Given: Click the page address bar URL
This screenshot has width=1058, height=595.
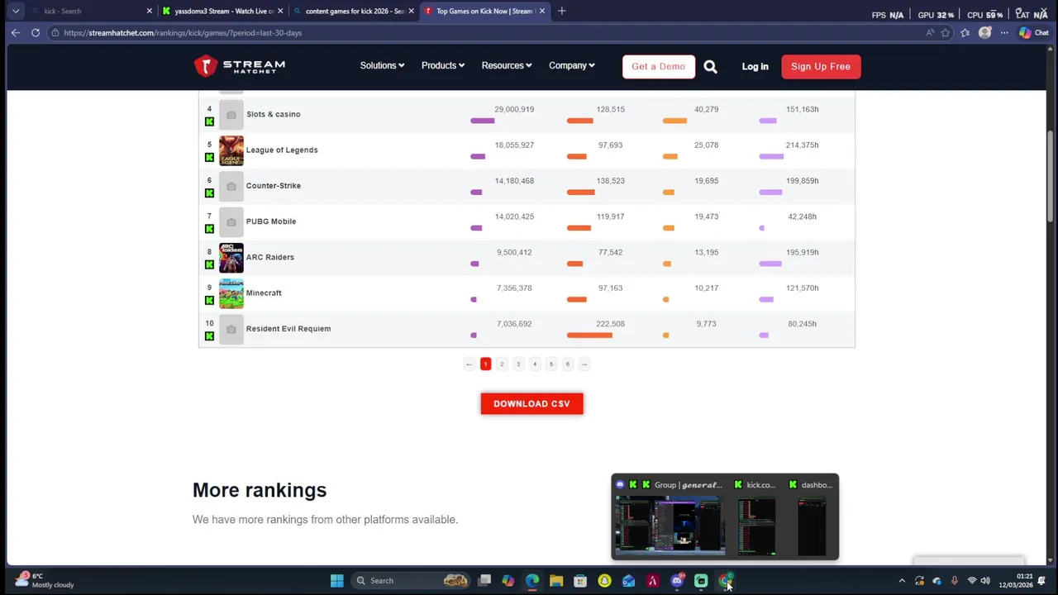Looking at the screenshot, I should click(183, 33).
